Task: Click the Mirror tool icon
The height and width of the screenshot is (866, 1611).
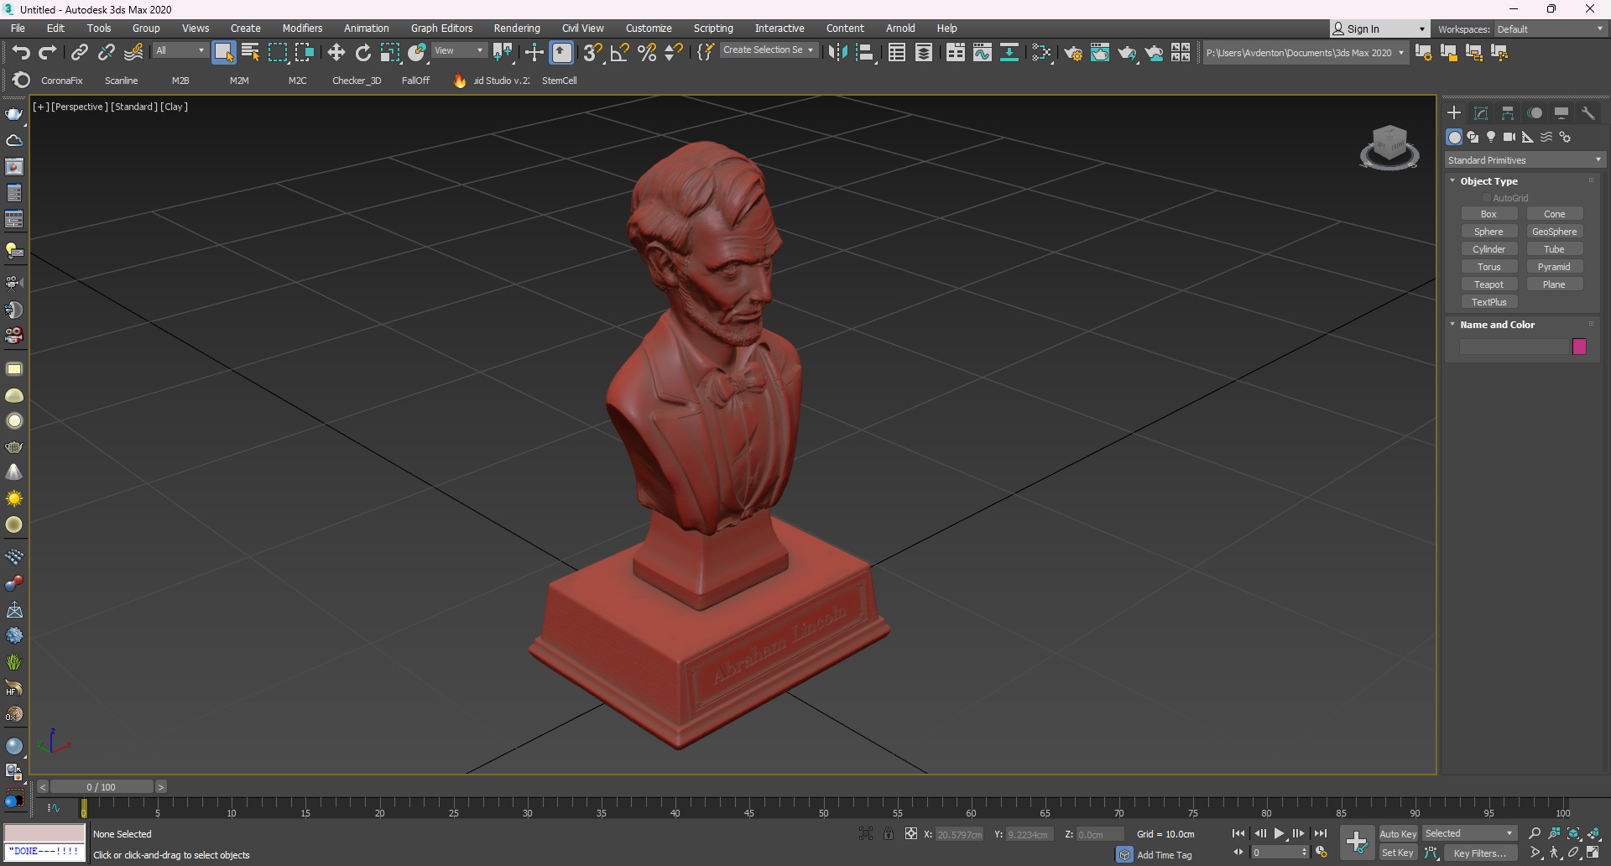Action: [x=837, y=53]
